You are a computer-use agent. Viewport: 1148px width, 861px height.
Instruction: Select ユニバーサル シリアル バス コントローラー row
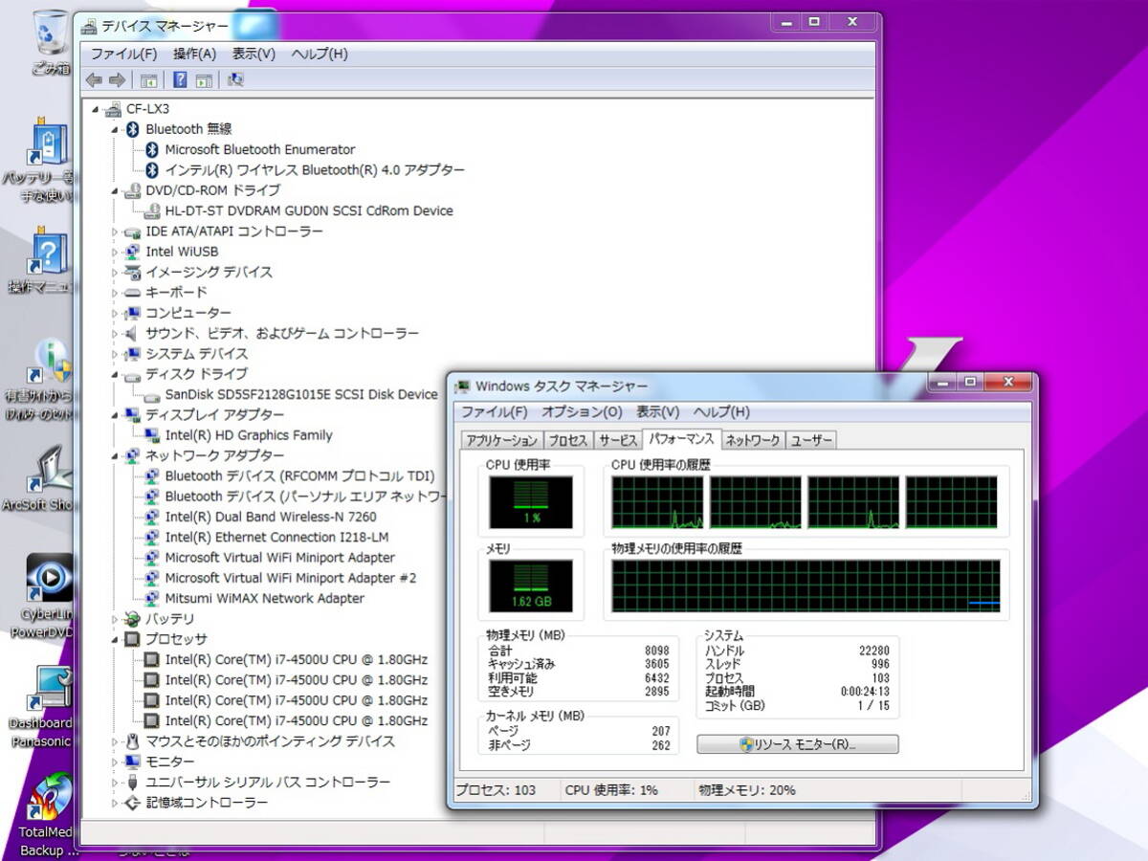[268, 782]
